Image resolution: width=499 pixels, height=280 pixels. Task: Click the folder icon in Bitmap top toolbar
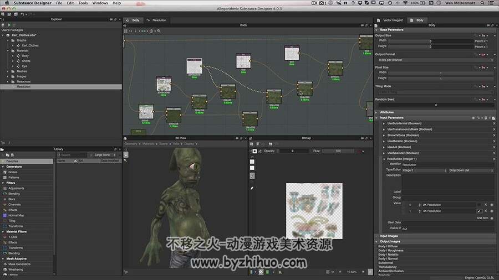tap(270, 144)
